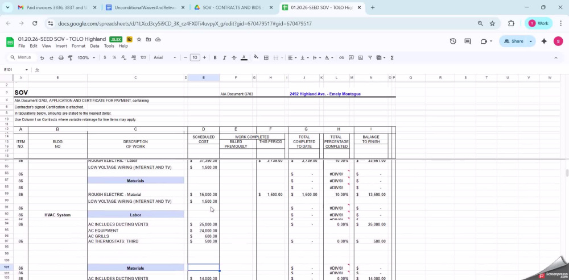This screenshot has width=569, height=280.
Task: Open text rotation dropdown
Action: tap(329, 57)
